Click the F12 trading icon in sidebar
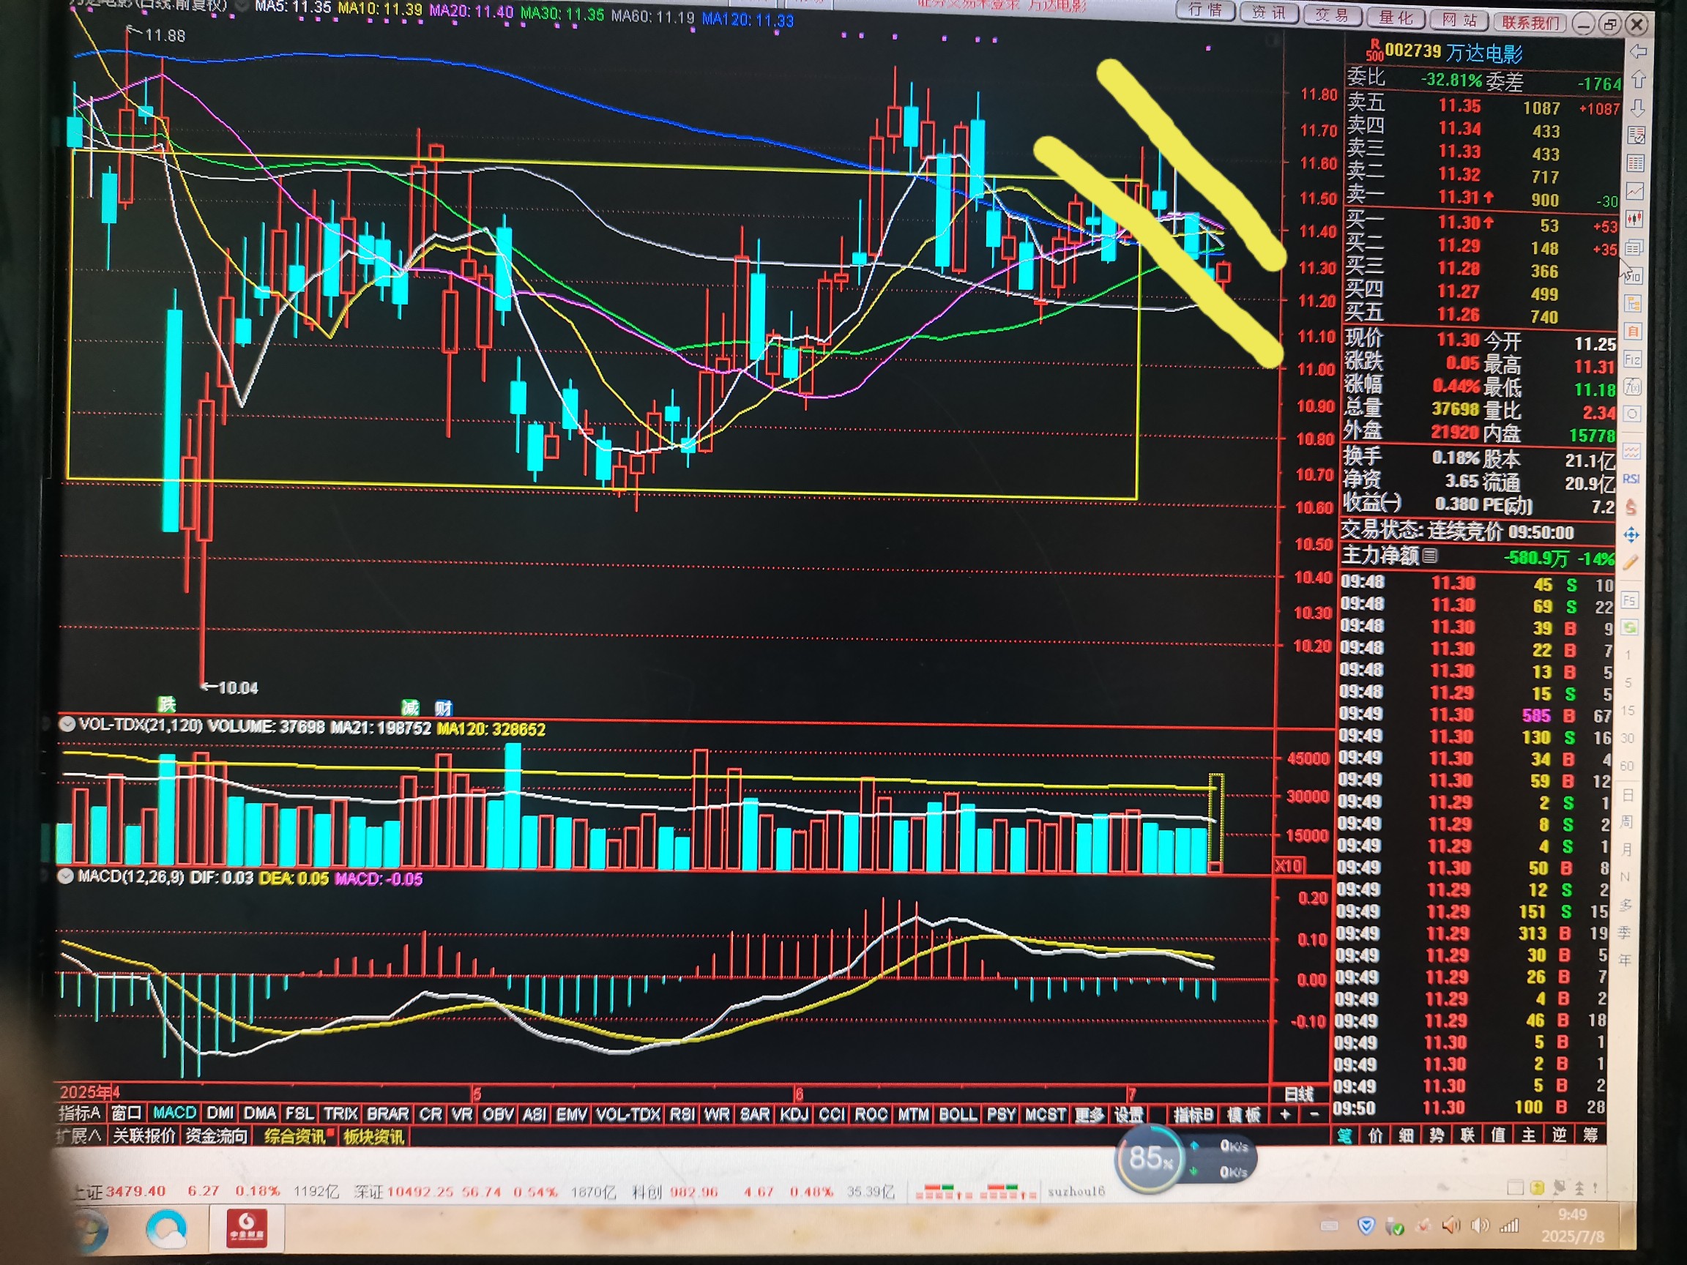 click(x=1632, y=359)
